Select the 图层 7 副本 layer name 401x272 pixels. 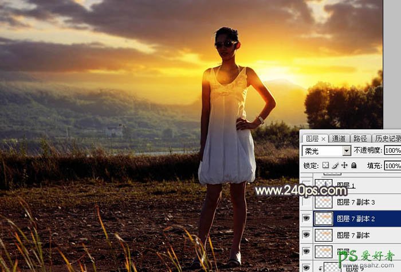tap(353, 235)
